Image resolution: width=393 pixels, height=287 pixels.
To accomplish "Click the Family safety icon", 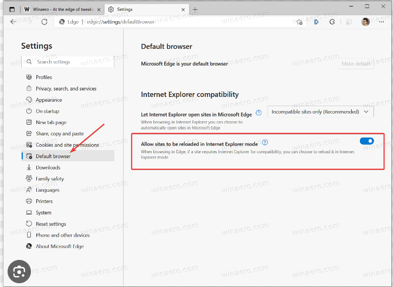I will [29, 178].
